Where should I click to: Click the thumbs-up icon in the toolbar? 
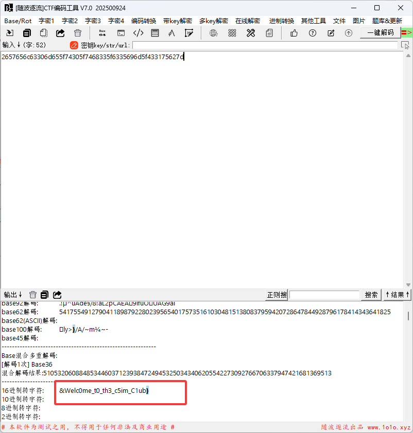click(x=294, y=33)
